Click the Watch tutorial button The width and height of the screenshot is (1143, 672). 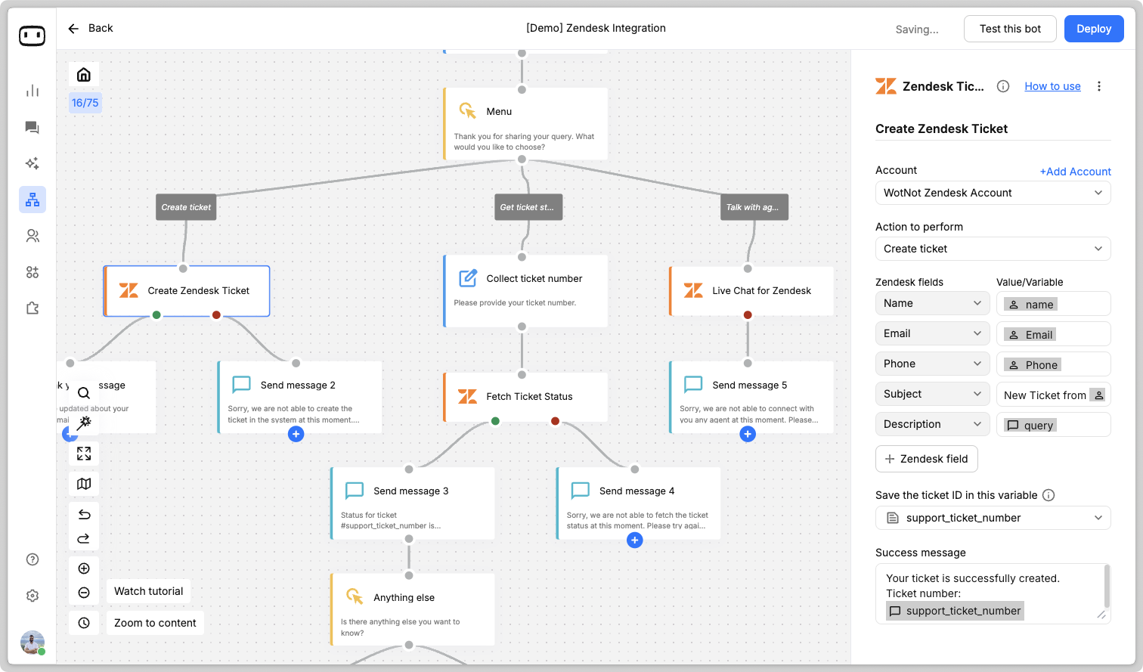[148, 591]
